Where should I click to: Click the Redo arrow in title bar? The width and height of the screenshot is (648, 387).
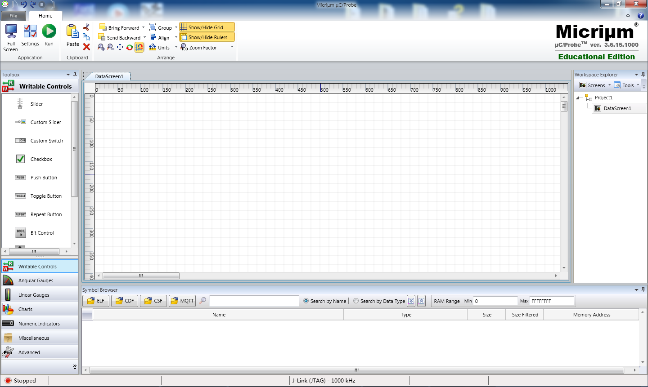(32, 4)
